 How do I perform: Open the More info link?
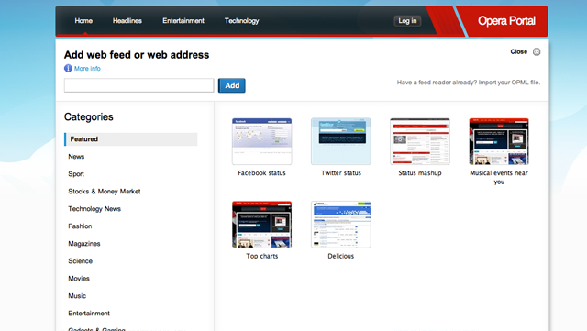pyautogui.click(x=87, y=69)
